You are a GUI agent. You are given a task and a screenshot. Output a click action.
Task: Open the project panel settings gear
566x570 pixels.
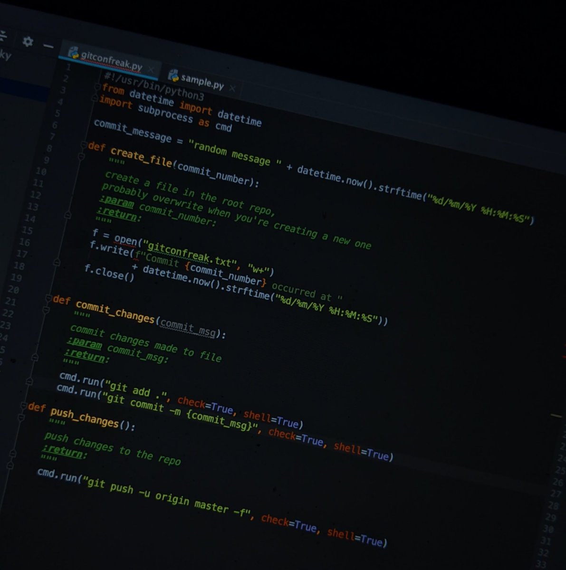tap(28, 43)
